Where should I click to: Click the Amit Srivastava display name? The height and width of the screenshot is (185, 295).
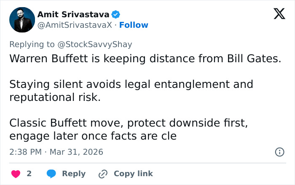pyautogui.click(x=73, y=15)
